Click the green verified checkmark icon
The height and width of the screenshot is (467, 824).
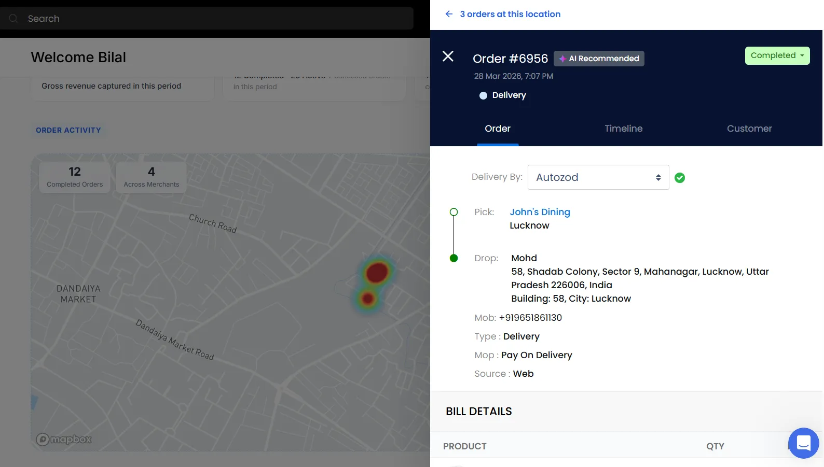click(x=680, y=178)
